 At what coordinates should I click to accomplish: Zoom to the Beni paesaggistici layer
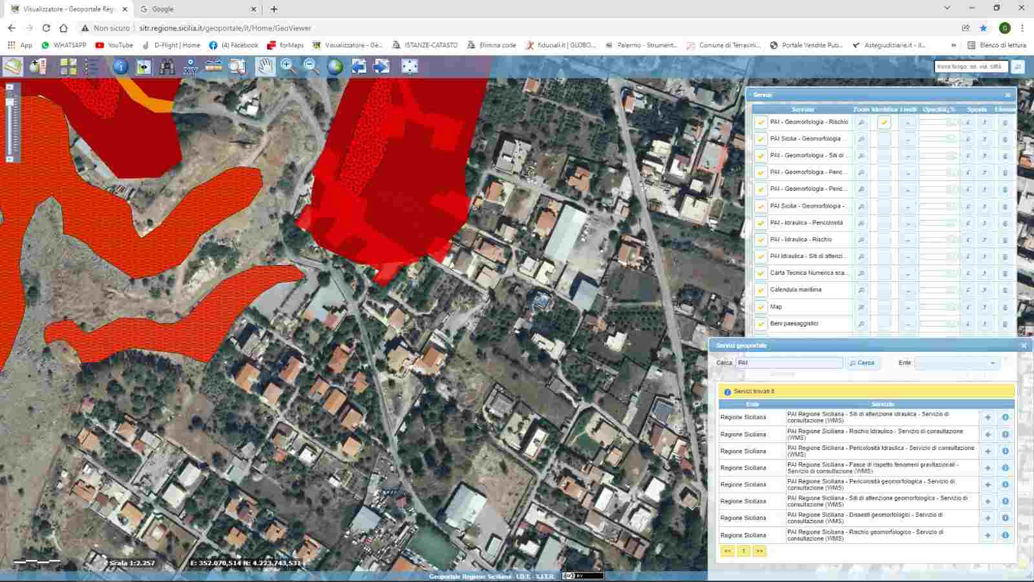[861, 324]
